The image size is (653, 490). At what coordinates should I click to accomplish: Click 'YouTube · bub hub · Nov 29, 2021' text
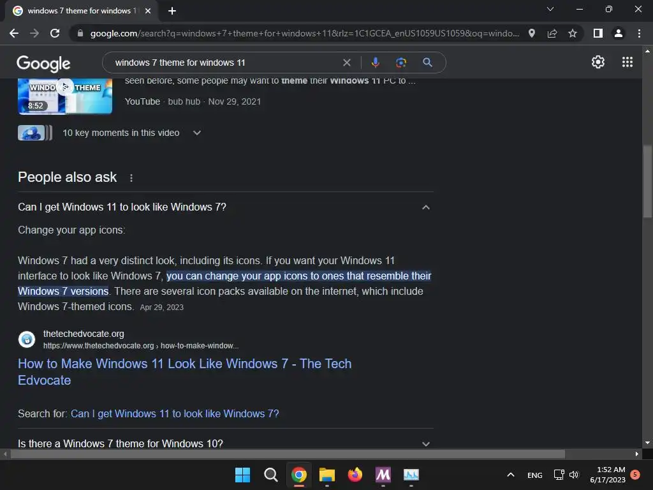coord(193,101)
